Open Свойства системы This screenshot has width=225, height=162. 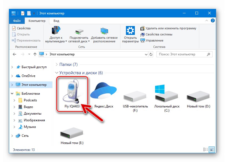[156, 34]
